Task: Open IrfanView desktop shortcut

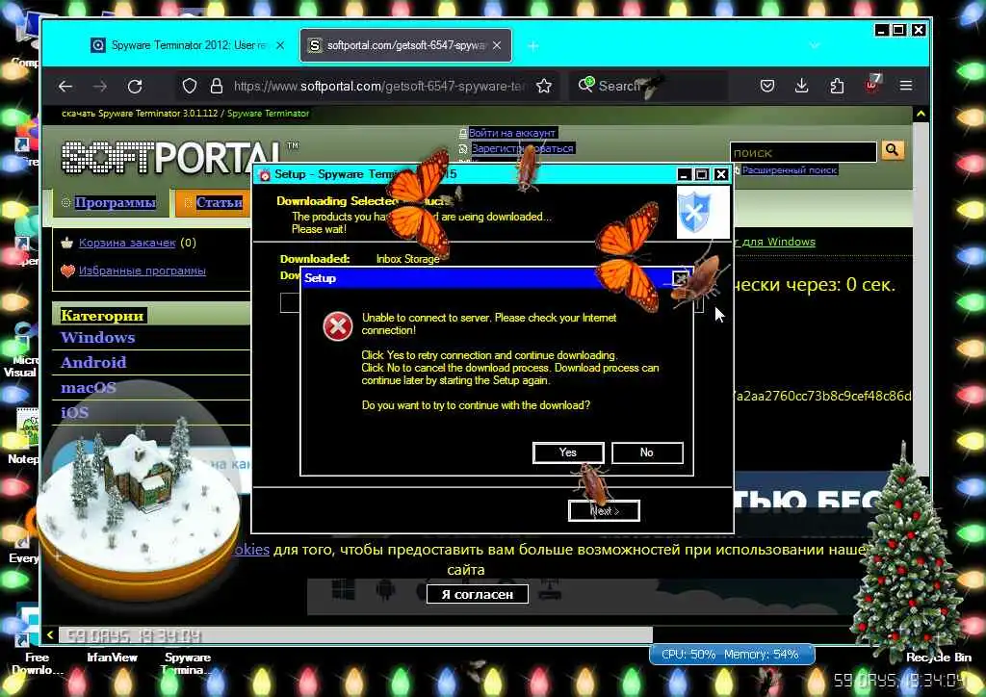Action: coord(112,658)
